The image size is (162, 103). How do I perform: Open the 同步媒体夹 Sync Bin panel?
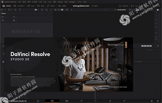19,6
